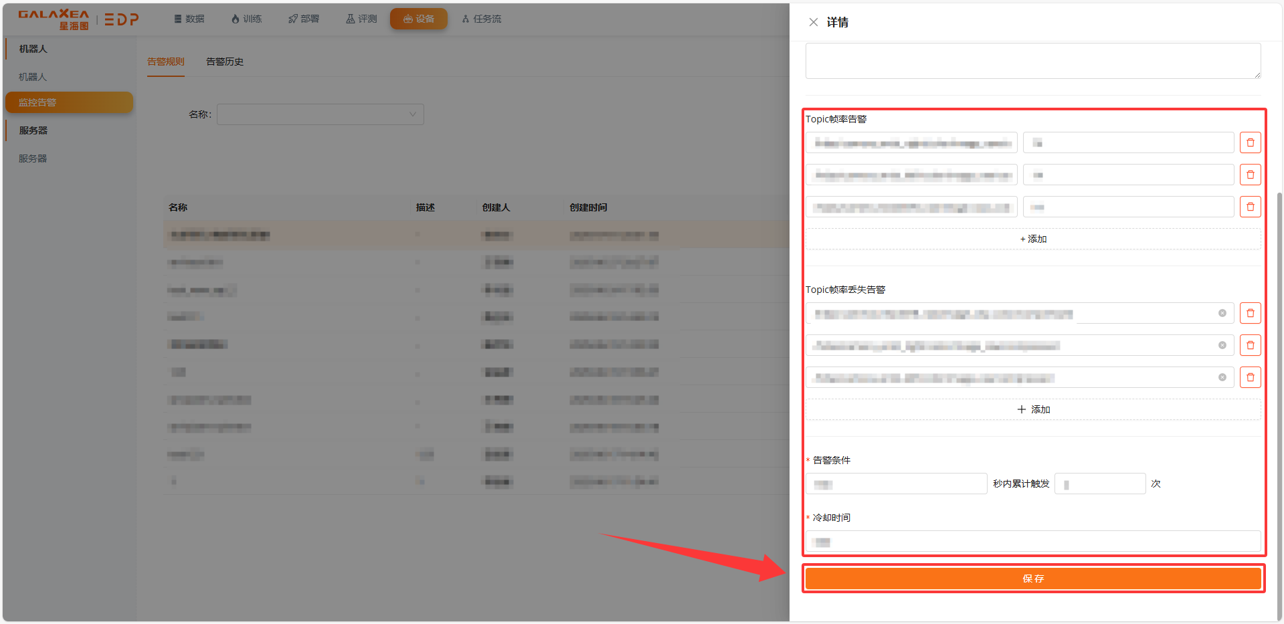1284x624 pixels.
Task: Delete the second Topic帧率告警 row
Action: pos(1250,175)
